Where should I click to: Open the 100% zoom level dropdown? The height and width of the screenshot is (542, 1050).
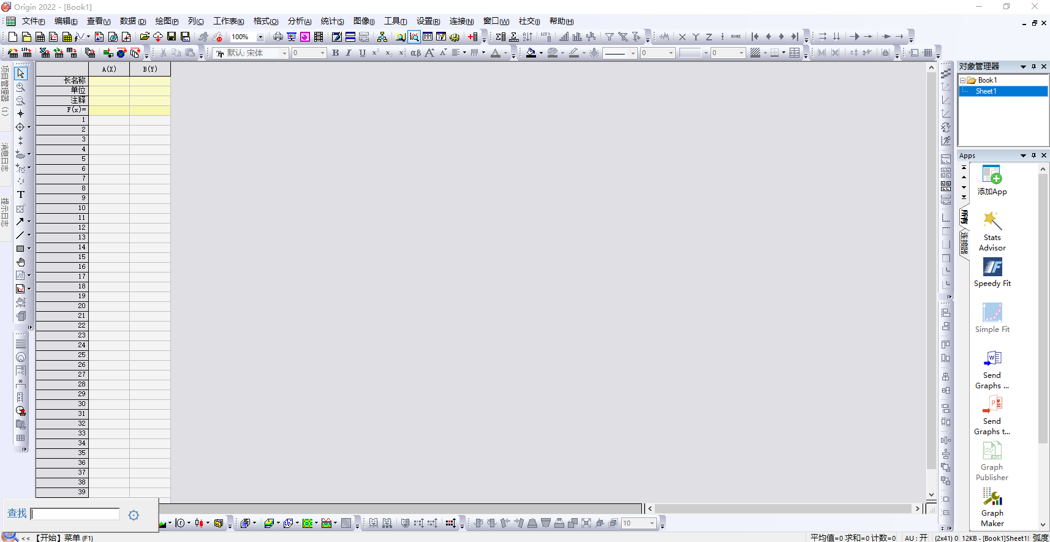260,37
